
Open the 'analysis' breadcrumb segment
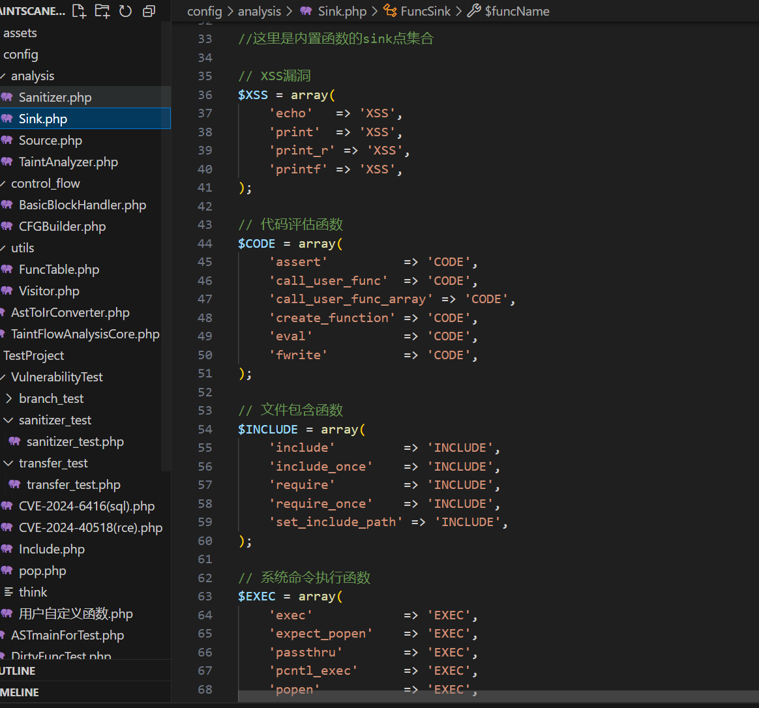click(259, 11)
